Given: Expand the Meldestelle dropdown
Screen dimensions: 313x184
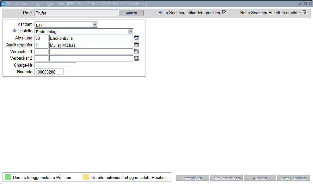Looking at the screenshot, I should coord(130,32).
